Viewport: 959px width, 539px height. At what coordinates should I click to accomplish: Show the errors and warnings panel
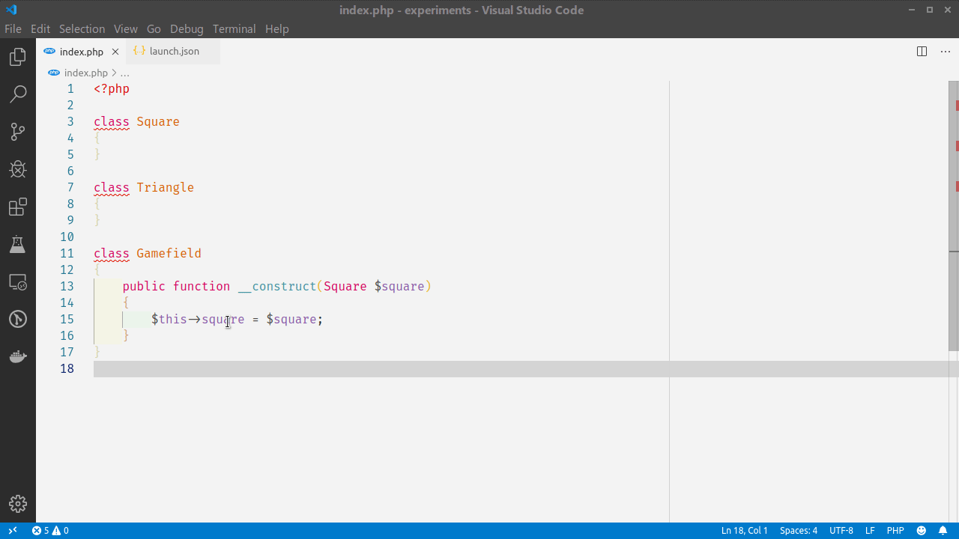49,530
